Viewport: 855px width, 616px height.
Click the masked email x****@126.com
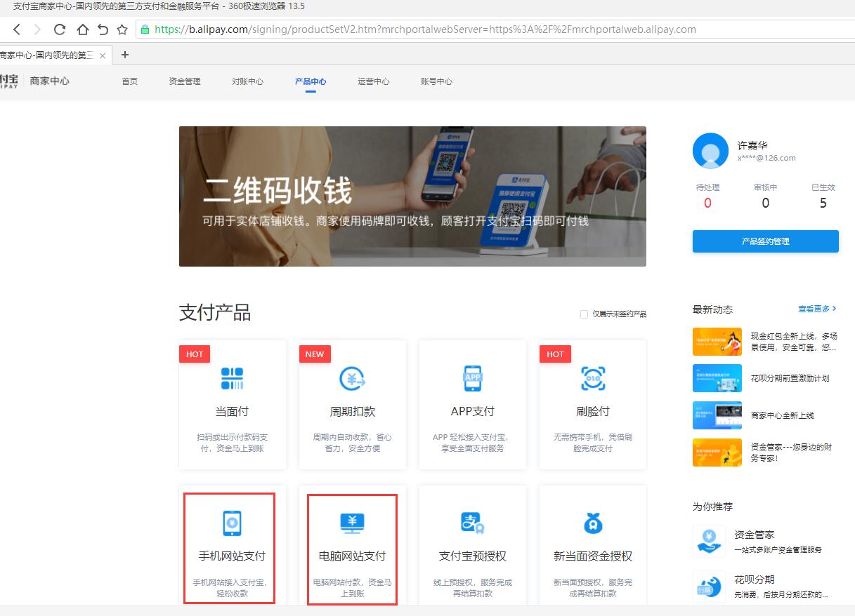click(x=766, y=158)
